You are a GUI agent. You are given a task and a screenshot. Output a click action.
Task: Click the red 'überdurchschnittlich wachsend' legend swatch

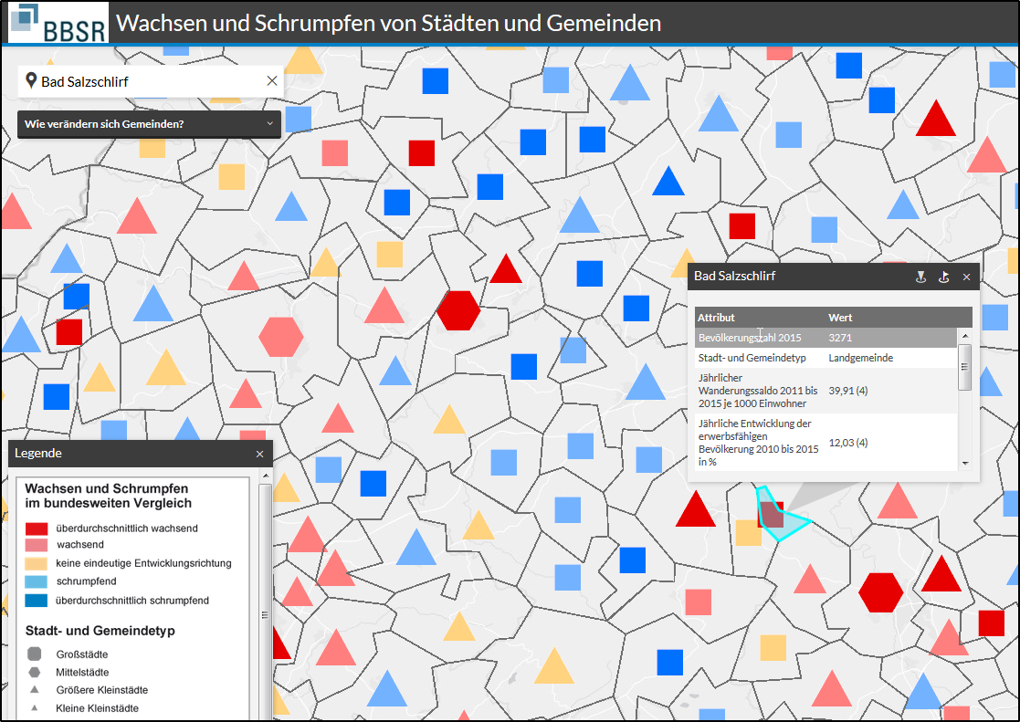click(37, 528)
